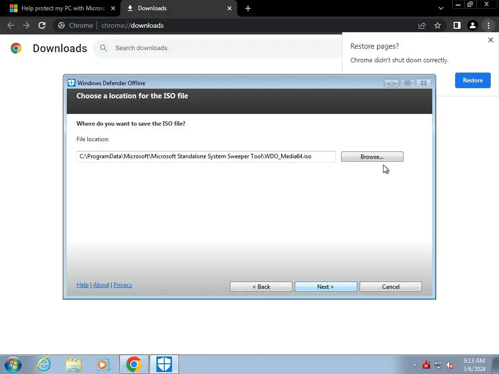This screenshot has width=499, height=374.
Task: Click the address bar URL
Action: click(x=133, y=25)
